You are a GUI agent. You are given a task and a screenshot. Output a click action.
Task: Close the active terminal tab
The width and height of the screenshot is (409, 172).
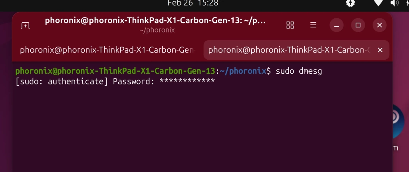click(380, 50)
